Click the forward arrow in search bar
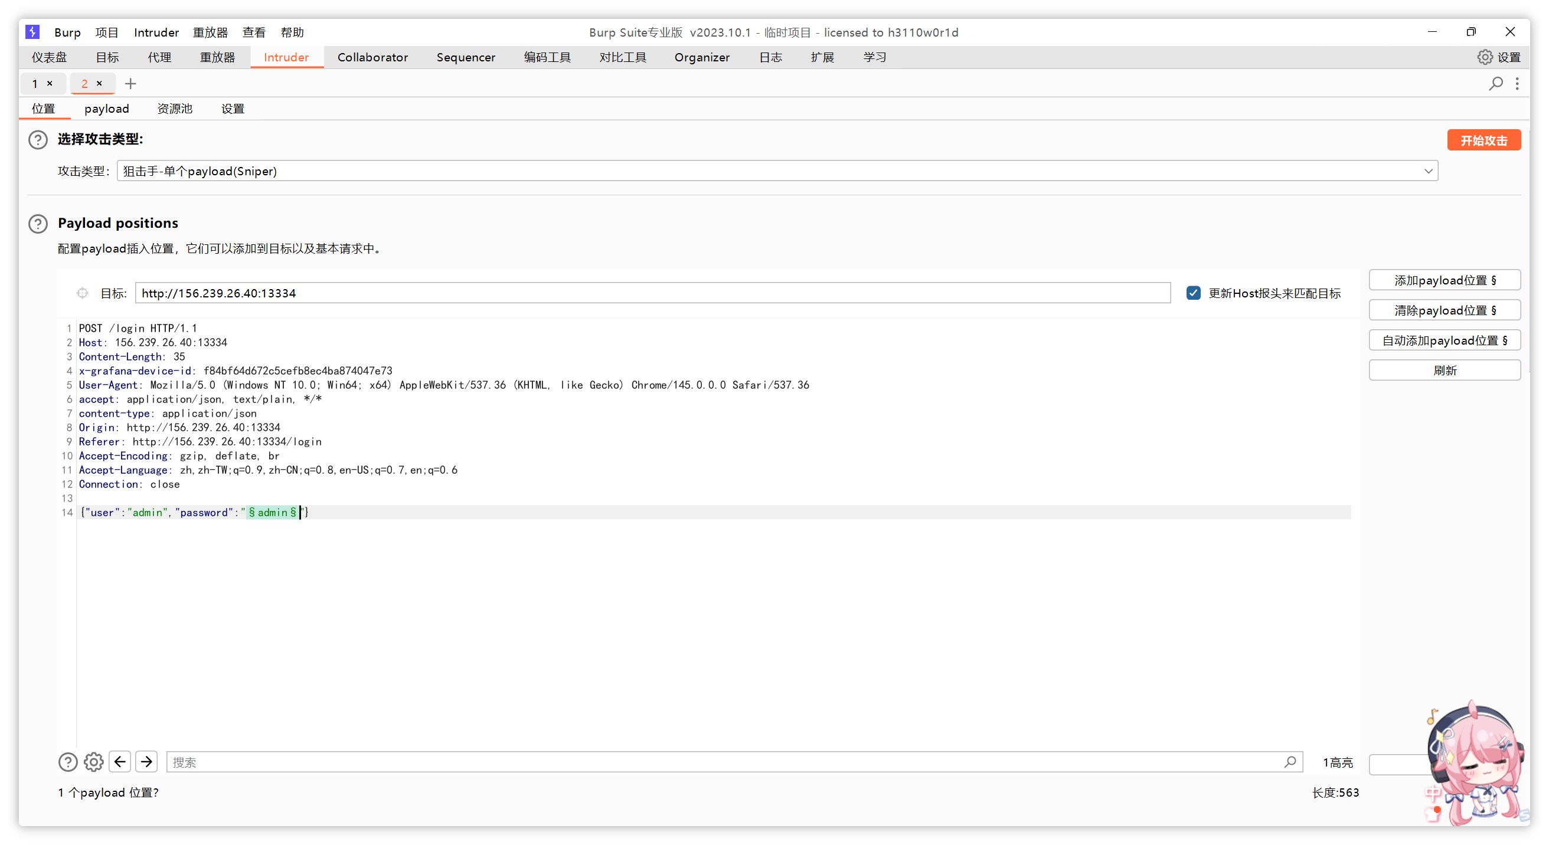Screen dimensions: 1549x845 [146, 762]
